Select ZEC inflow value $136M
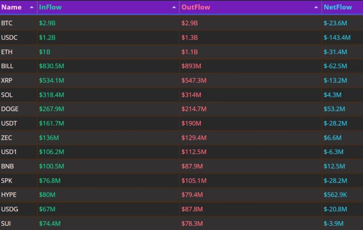This screenshot has width=363, height=230. (x=49, y=138)
